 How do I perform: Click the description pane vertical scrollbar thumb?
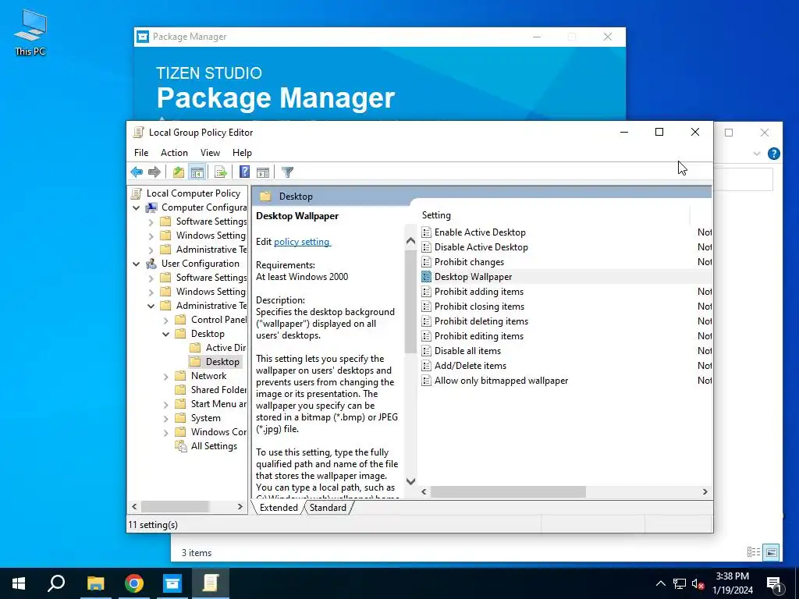(x=410, y=301)
